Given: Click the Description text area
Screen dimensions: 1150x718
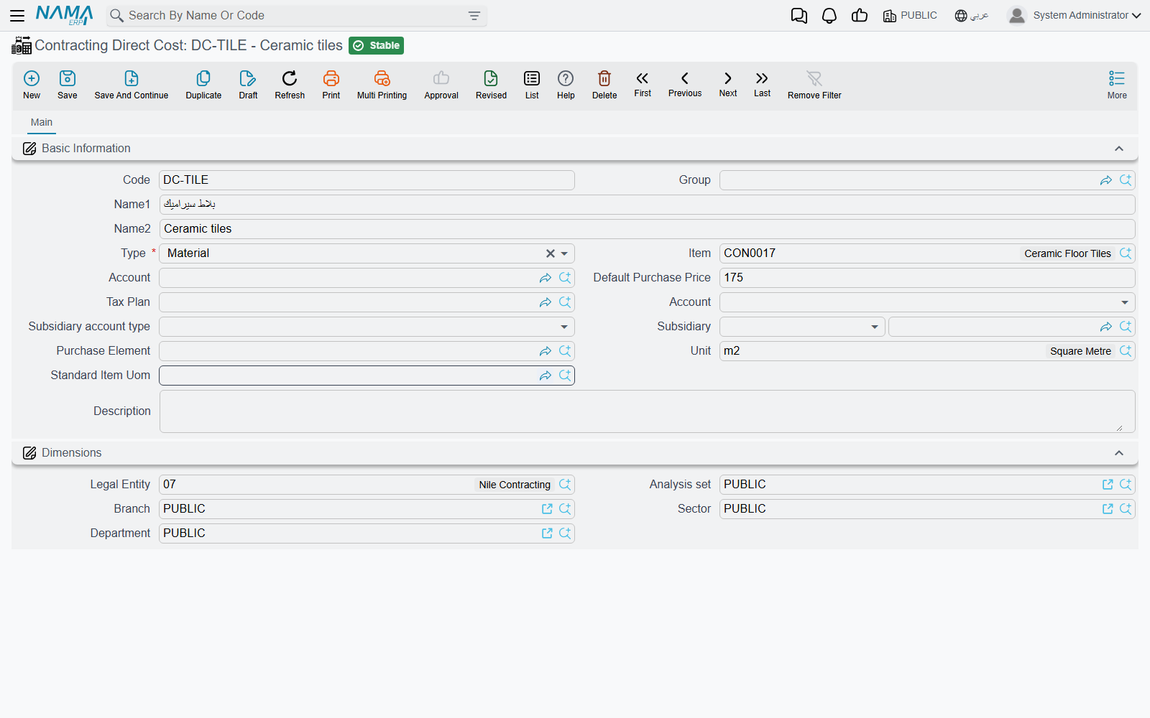Looking at the screenshot, I should 647,411.
